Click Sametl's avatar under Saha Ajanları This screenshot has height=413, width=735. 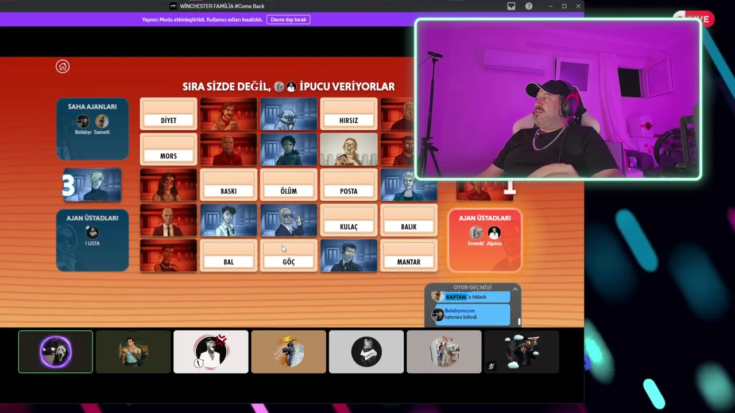tap(102, 121)
